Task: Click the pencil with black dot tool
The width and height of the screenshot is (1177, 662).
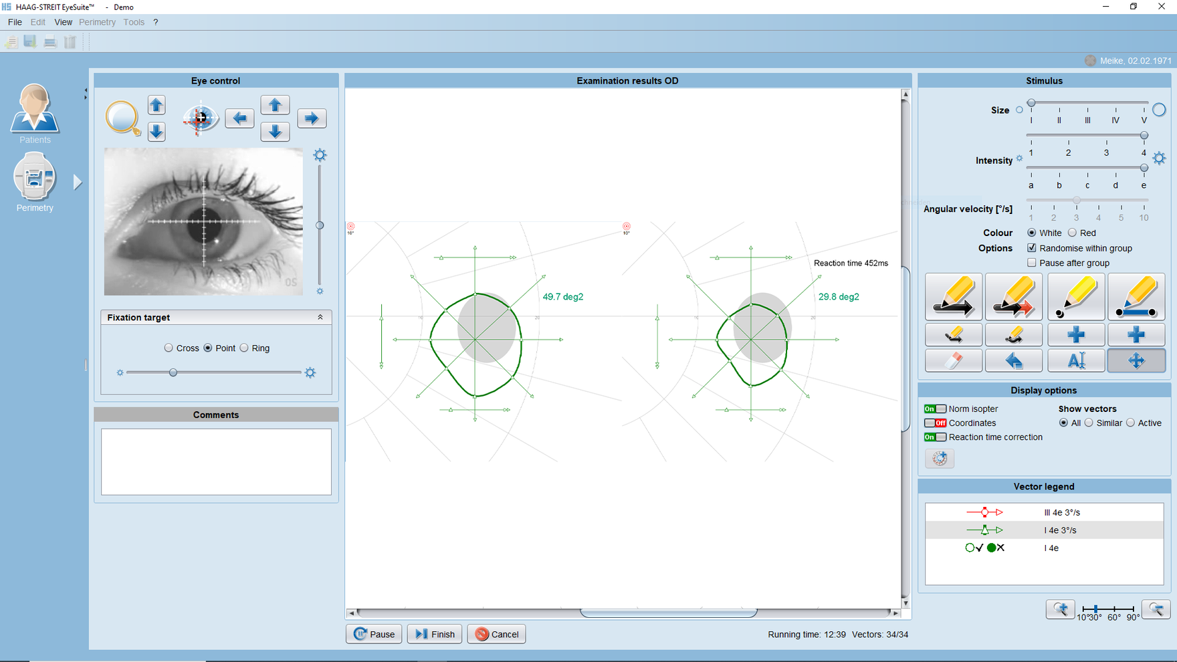Action: [x=1075, y=297]
